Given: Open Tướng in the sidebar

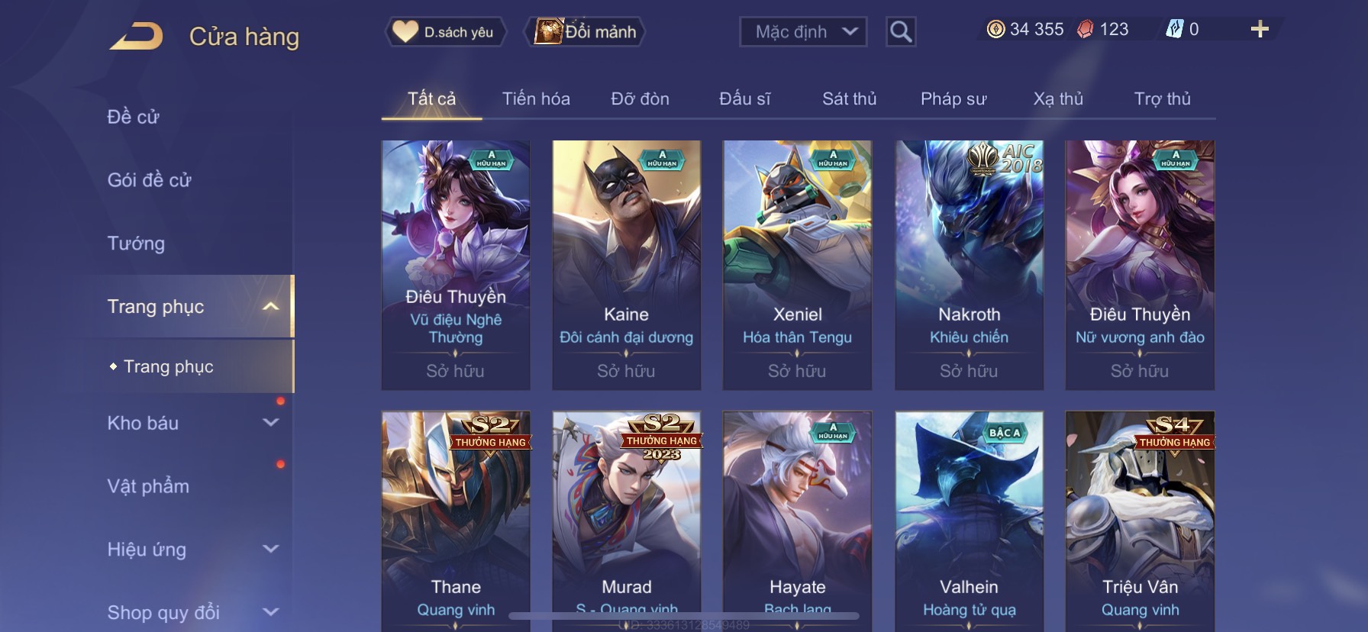Looking at the screenshot, I should pos(136,243).
